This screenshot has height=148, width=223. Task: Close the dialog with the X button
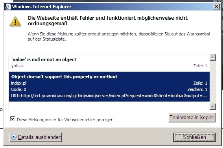pos(217,7)
